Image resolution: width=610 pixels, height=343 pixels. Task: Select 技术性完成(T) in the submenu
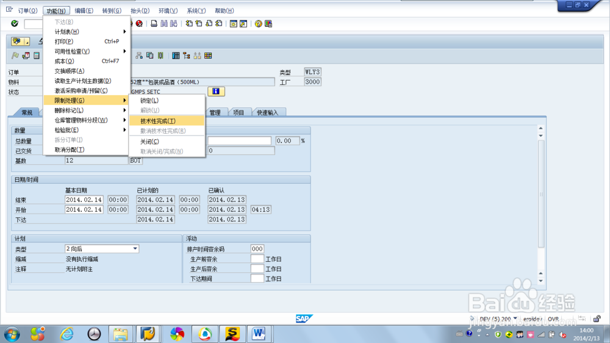tap(167, 121)
